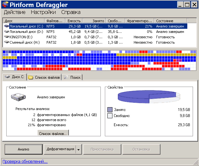Open the Справка menu
This screenshot has width=199, height=166.
[x=71, y=12]
